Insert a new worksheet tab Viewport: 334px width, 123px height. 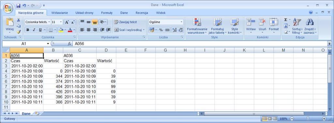click(x=38, y=114)
